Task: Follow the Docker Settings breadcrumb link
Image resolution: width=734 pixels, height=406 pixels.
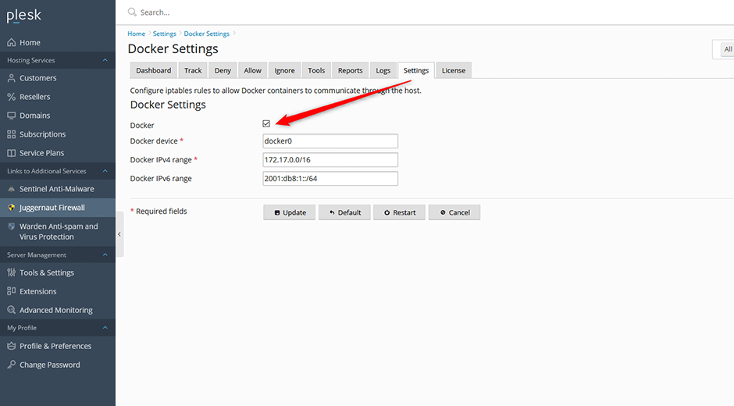Action: [x=206, y=34]
